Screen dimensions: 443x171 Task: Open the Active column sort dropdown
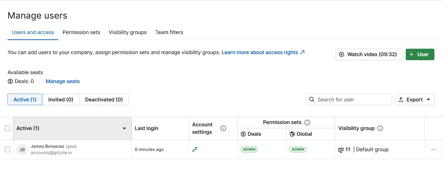(124, 128)
